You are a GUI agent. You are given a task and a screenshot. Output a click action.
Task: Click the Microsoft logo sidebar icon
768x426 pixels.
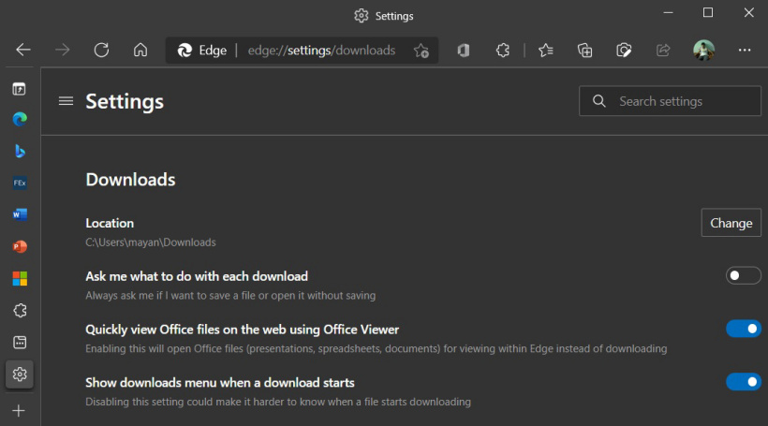pyautogui.click(x=20, y=278)
